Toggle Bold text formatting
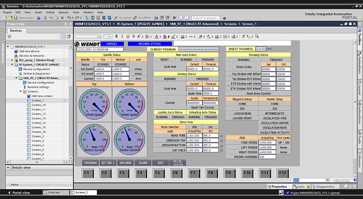This screenshot has height=199, width=363. (117, 37)
